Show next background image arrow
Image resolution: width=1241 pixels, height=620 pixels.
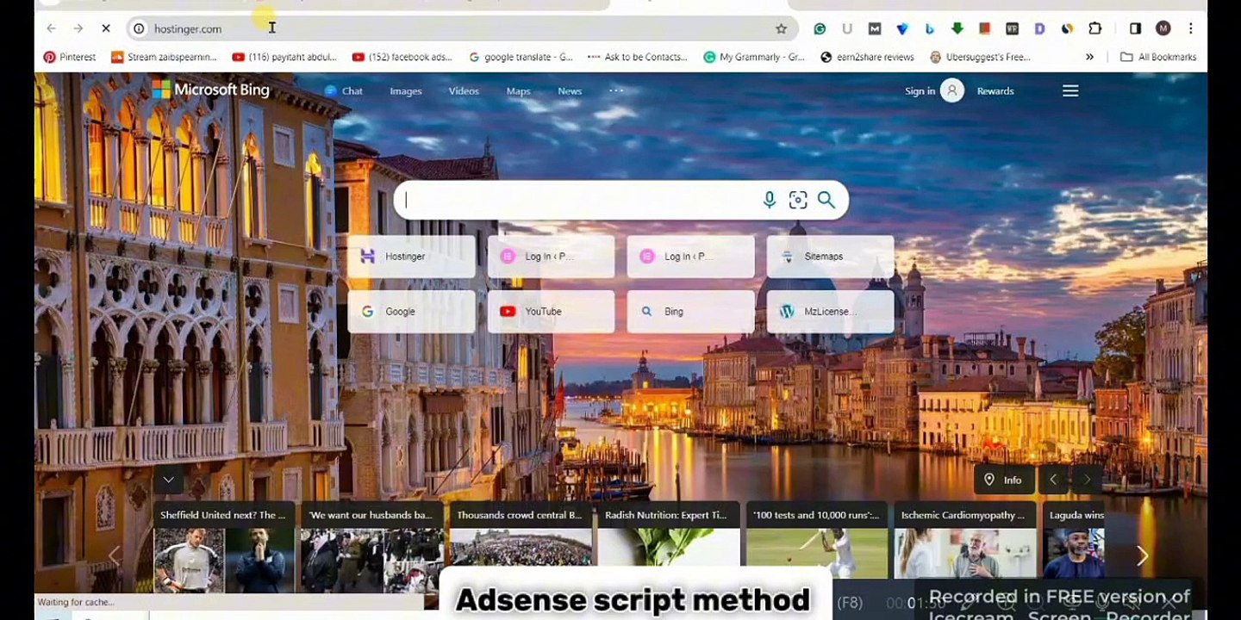click(1087, 480)
